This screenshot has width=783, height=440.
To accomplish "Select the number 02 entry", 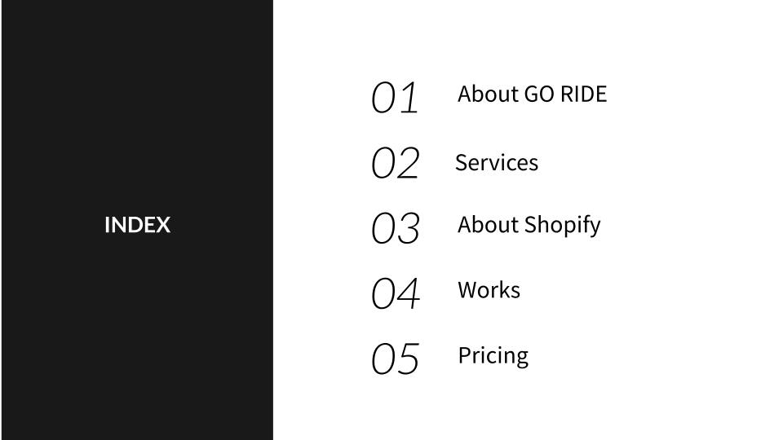I will tap(395, 163).
